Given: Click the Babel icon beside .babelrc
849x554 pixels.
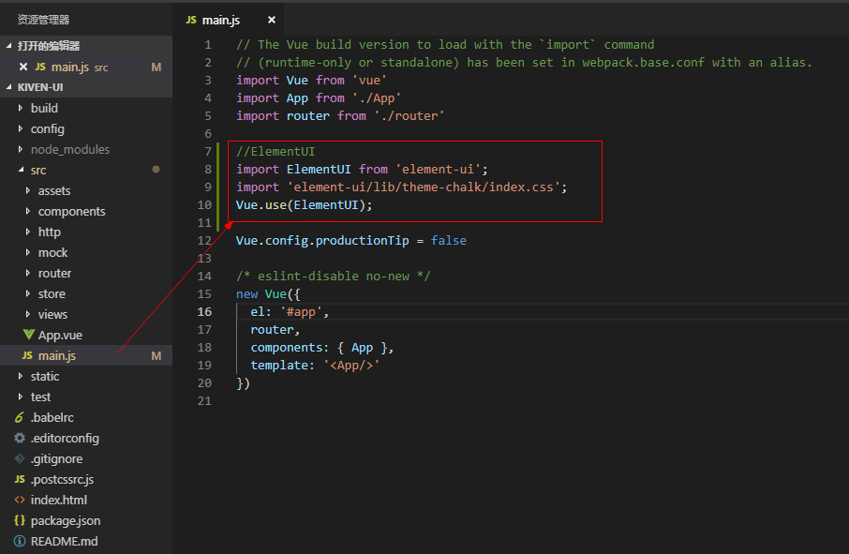Looking at the screenshot, I should tap(20, 417).
